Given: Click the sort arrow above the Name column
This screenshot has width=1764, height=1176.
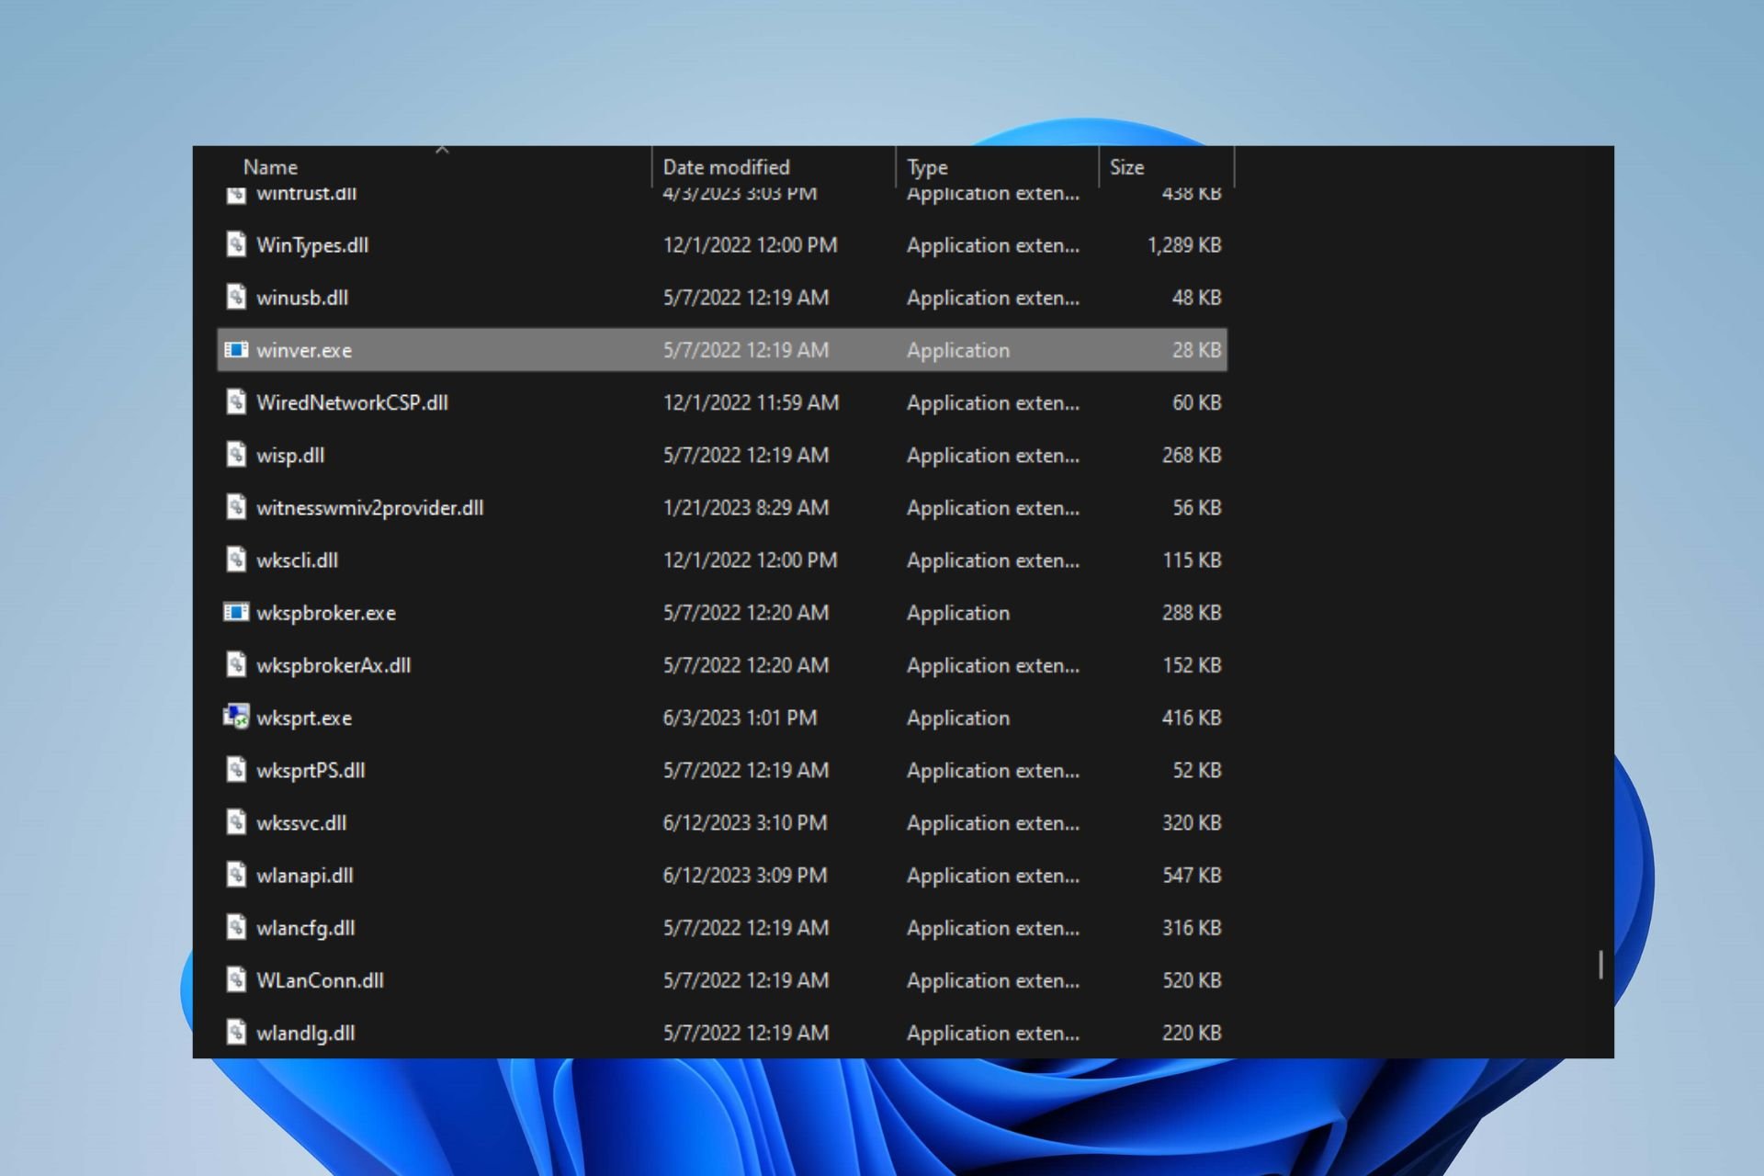Looking at the screenshot, I should click(442, 149).
